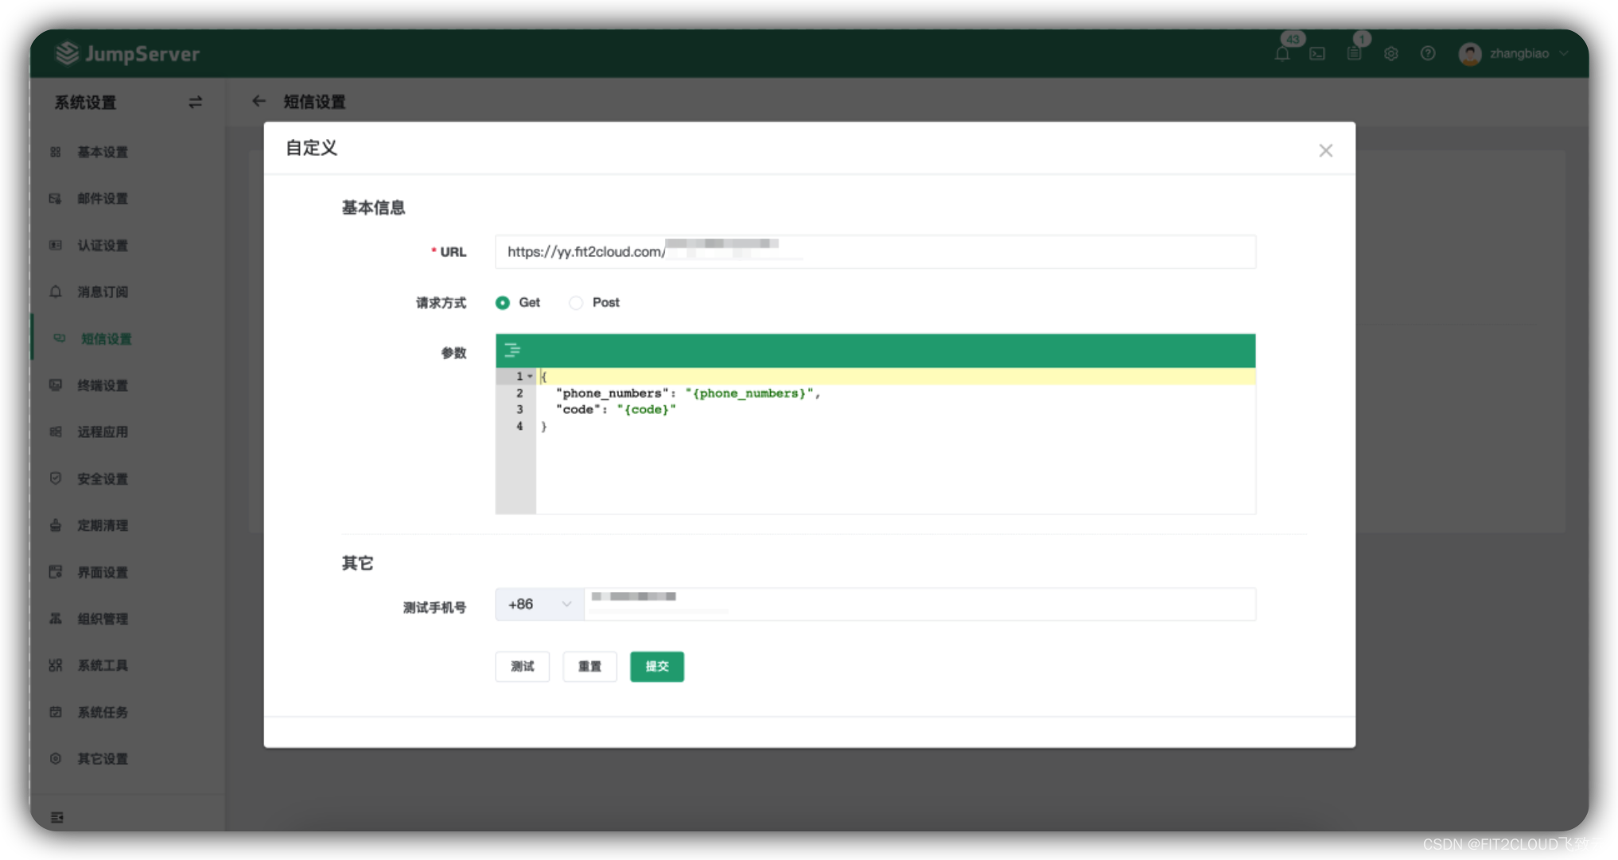Click the 测试 button
This screenshot has height=860, width=1618.
tap(522, 667)
